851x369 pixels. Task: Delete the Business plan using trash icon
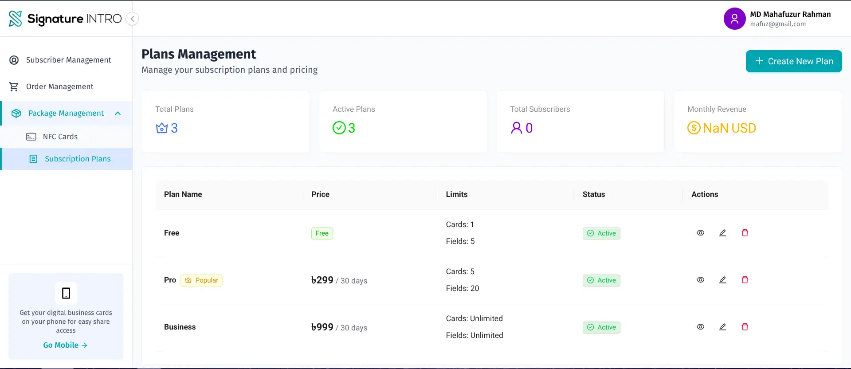pos(745,327)
